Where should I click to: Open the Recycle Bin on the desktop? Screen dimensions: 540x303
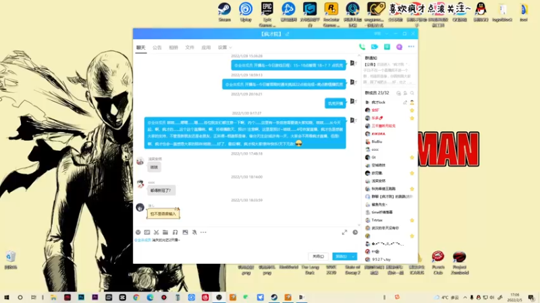(11, 260)
